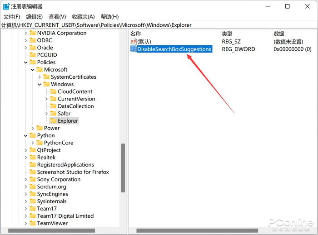Click the REG_DWORD type cell
The height and width of the screenshot is (235, 318).
pos(238,49)
